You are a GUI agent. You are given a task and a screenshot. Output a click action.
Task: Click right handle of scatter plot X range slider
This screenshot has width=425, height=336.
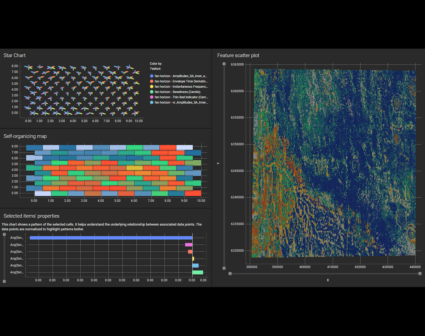coord(420,274)
